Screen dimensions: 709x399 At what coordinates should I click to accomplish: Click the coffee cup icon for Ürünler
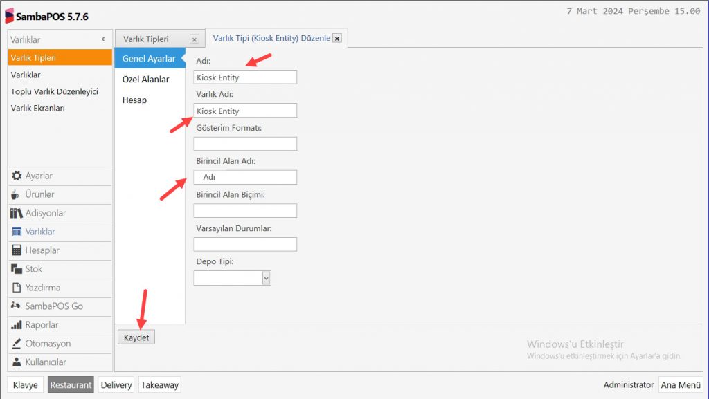17,195
